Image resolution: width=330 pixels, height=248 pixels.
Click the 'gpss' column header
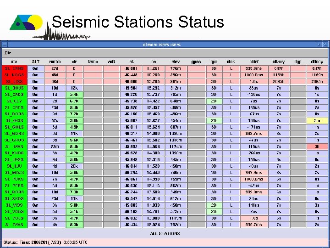196,62
